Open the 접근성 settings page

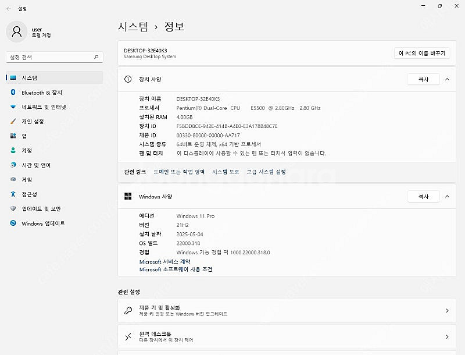point(54,194)
